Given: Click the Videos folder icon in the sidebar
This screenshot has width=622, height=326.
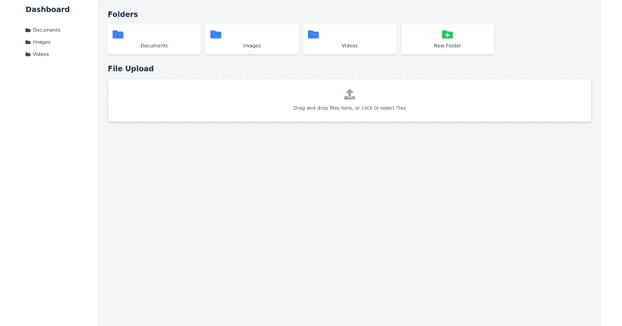Looking at the screenshot, I should click(28, 54).
